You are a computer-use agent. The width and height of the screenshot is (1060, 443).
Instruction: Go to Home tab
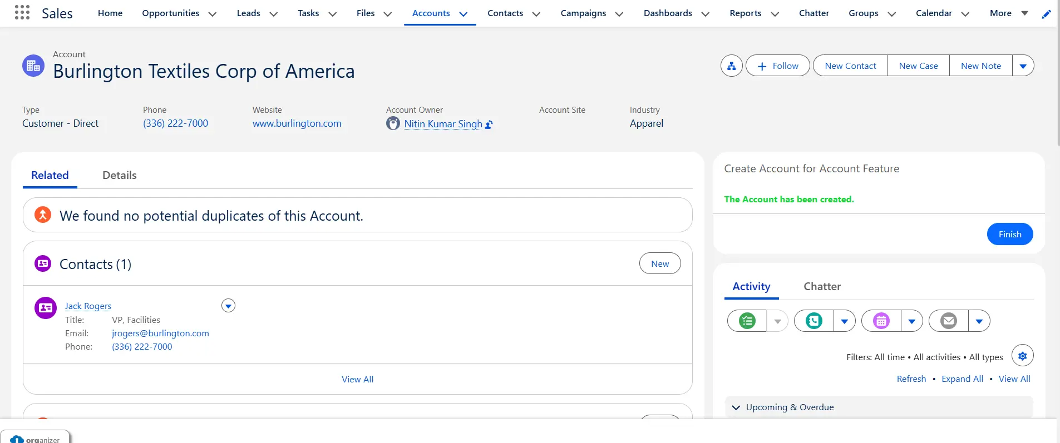tap(110, 13)
